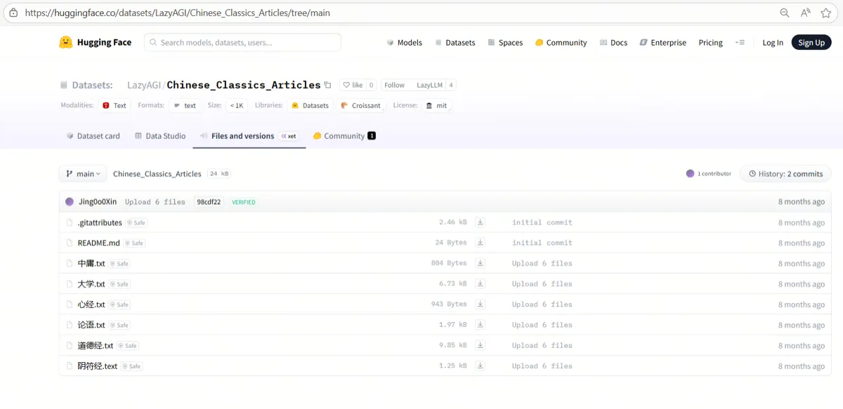Click the text format tag
843x409 pixels.
coord(185,105)
